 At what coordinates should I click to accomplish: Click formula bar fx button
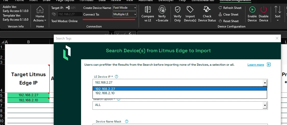130,34
